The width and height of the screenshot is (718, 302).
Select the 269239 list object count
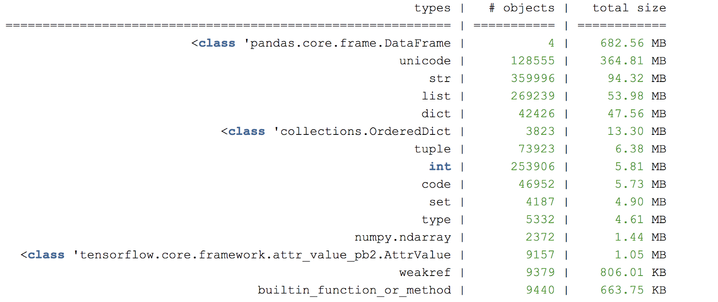click(x=533, y=96)
